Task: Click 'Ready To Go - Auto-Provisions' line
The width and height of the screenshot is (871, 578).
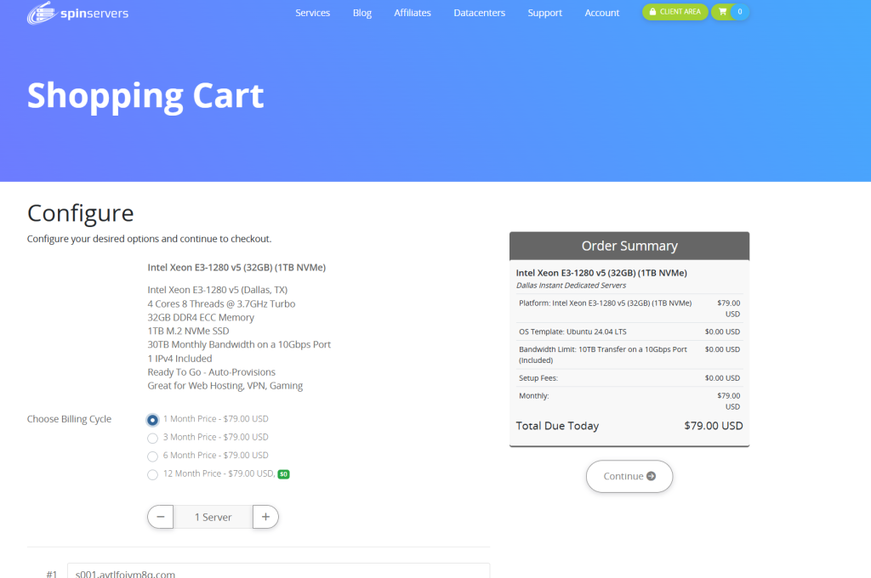Action: 211,372
